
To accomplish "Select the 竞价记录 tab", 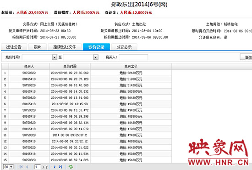I will point(96,47).
